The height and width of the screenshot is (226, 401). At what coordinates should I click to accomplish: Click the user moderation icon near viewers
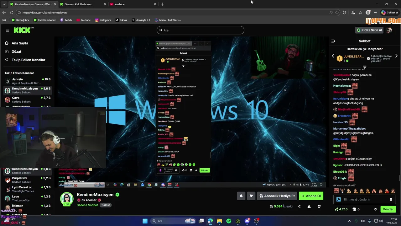pyautogui.click(x=319, y=206)
